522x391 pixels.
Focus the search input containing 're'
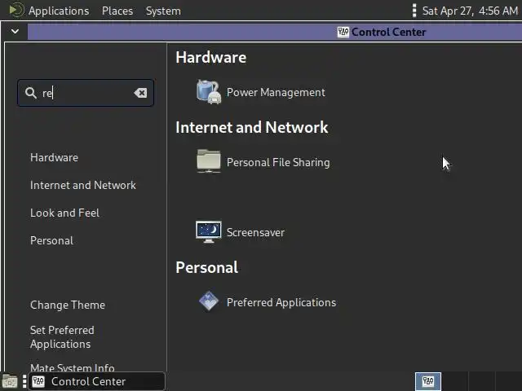pos(85,93)
